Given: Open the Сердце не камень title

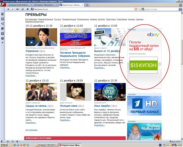Looking at the screenshot, I should point(36,106).
